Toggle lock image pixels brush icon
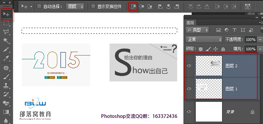Image resolution: width=263 pixels, height=124 pixels. (x=208, y=49)
